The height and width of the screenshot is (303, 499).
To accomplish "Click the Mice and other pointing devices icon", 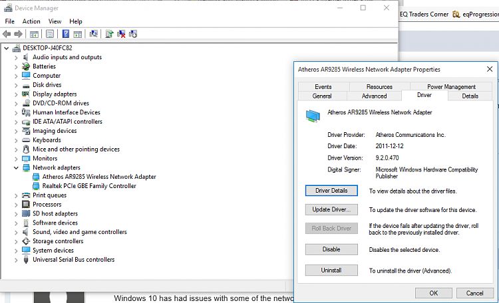I will [x=26, y=149].
